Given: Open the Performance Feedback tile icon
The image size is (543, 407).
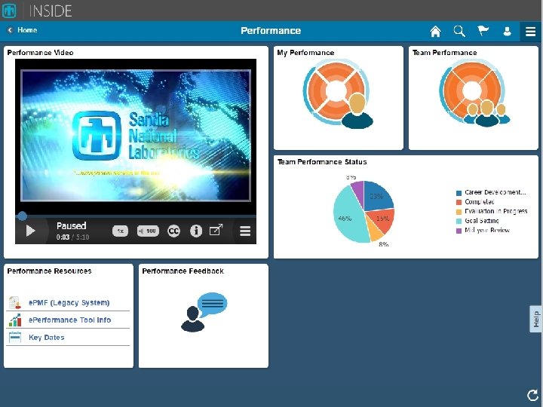Looking at the screenshot, I should (x=204, y=312).
